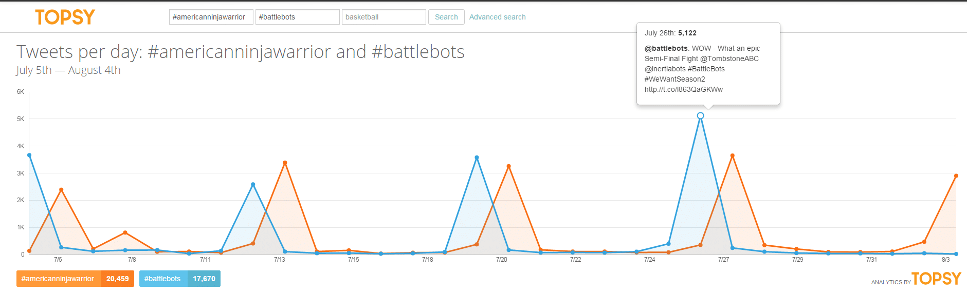Click the empty basketball placeholder search field
This screenshot has height=294, width=967.
click(x=384, y=17)
